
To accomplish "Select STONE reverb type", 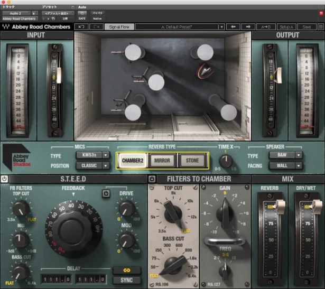I will (x=192, y=161).
